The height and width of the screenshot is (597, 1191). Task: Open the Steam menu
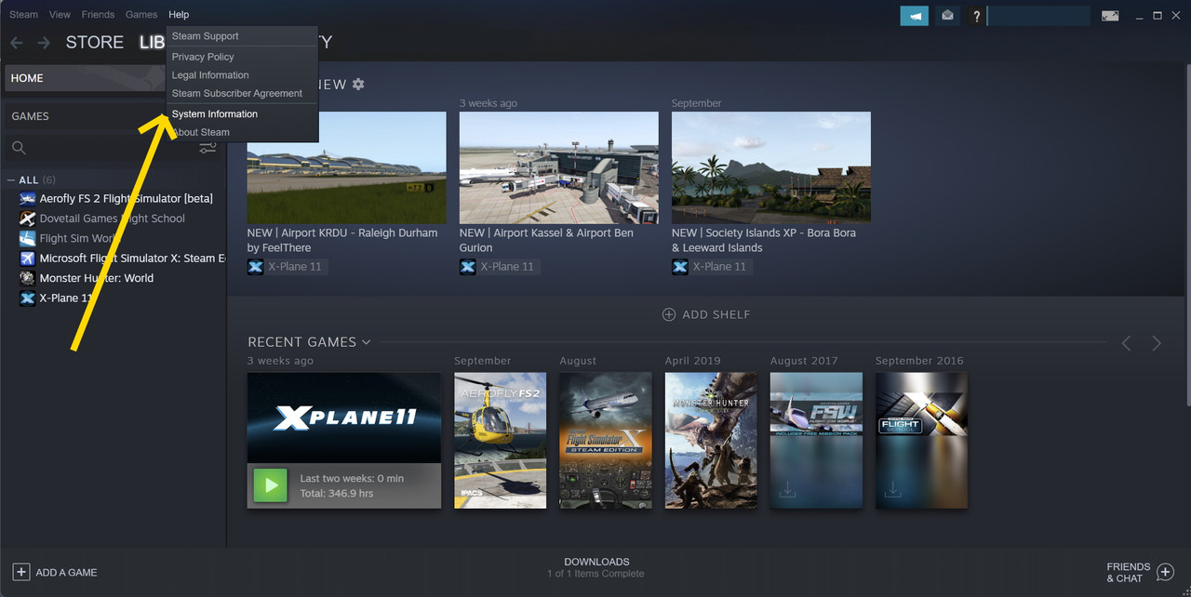tap(23, 15)
